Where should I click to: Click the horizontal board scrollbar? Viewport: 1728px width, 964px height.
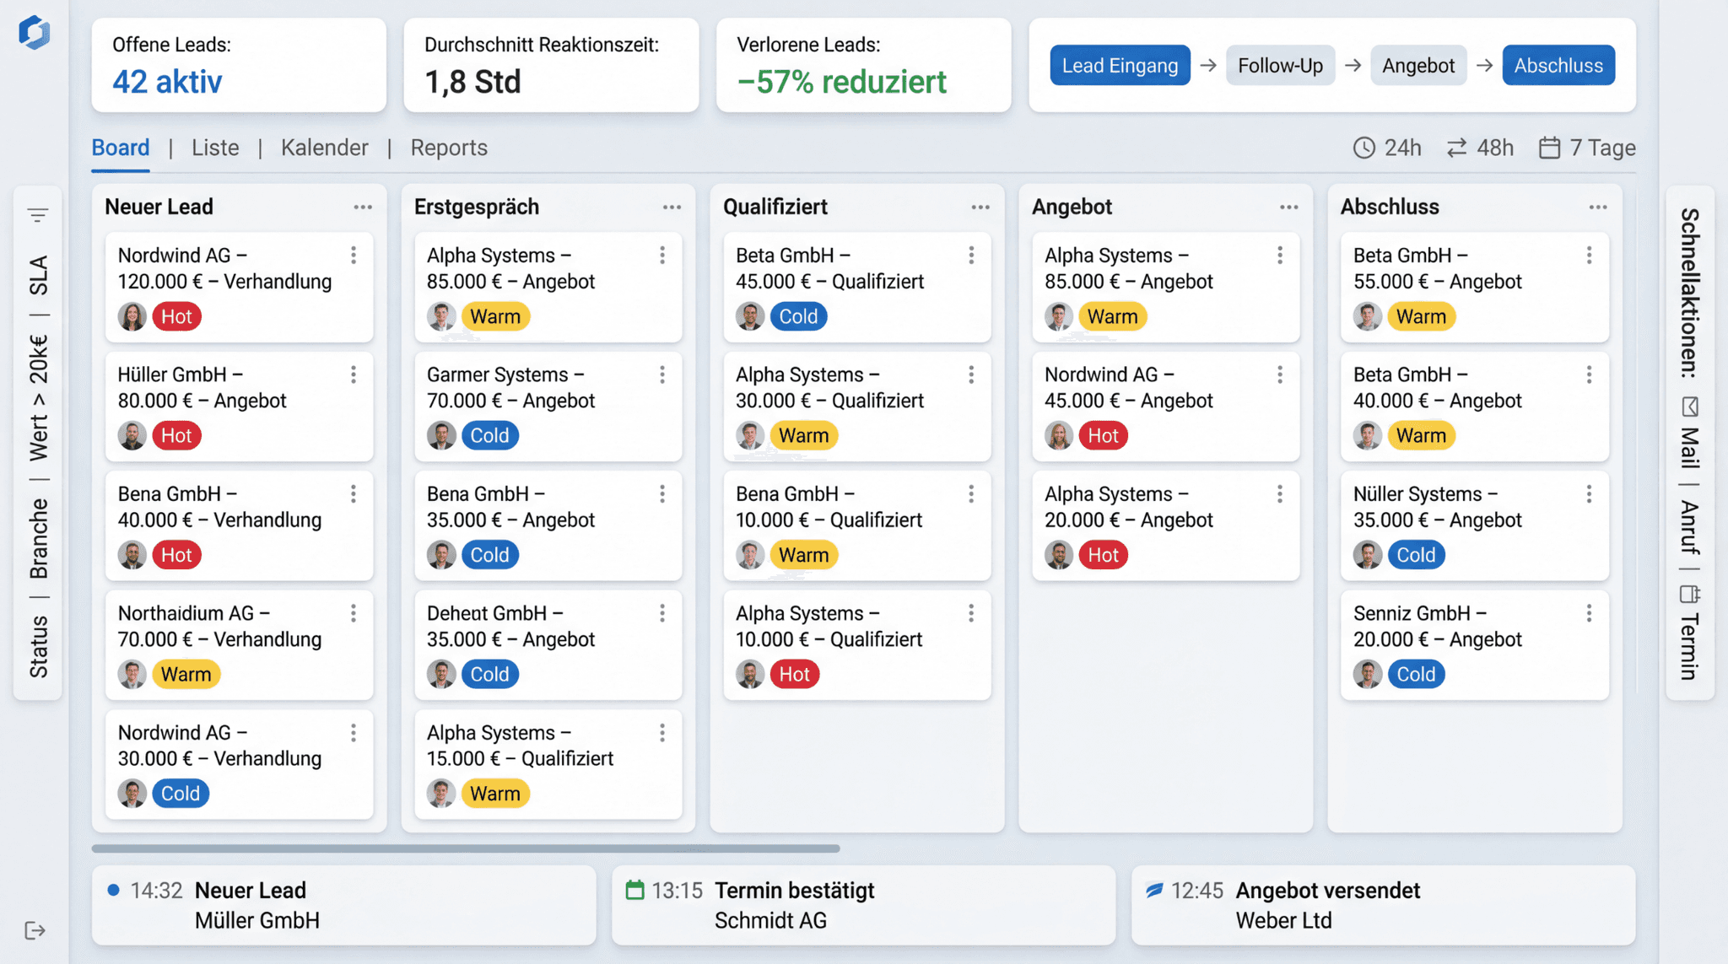pos(466,848)
